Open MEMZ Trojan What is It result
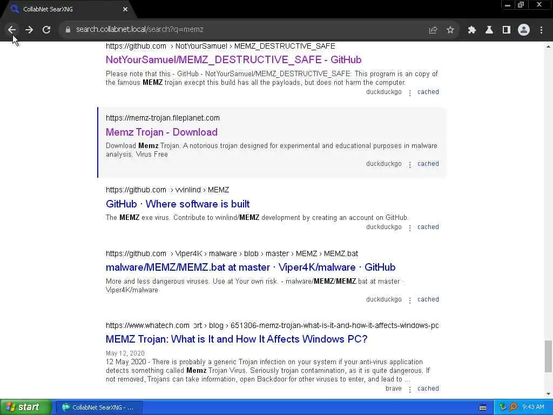This screenshot has width=553, height=415. click(237, 339)
